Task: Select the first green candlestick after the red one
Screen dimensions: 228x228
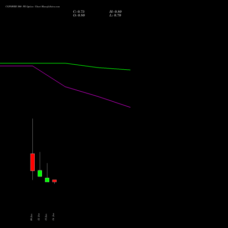Action: (x=40, y=173)
